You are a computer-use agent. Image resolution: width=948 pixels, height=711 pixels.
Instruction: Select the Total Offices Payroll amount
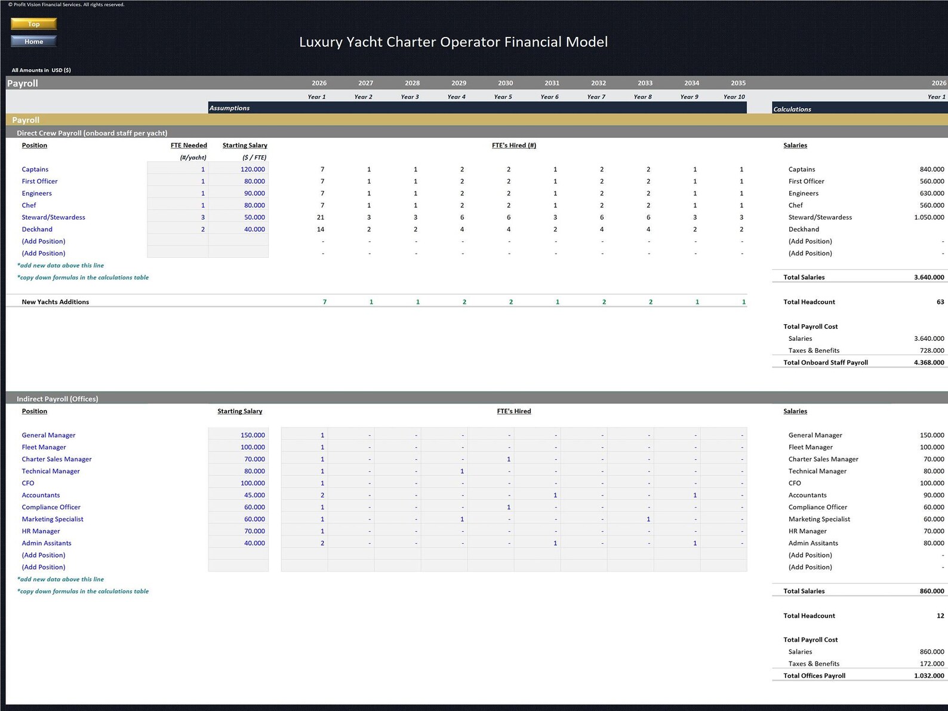[929, 676]
